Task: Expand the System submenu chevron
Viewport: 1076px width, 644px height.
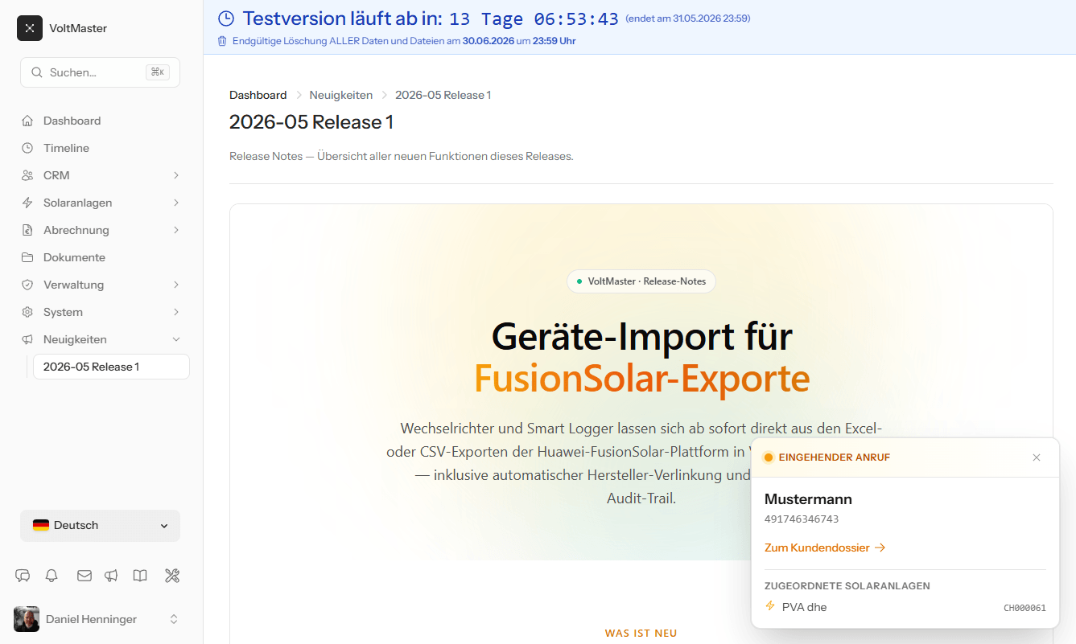Action: pos(176,312)
